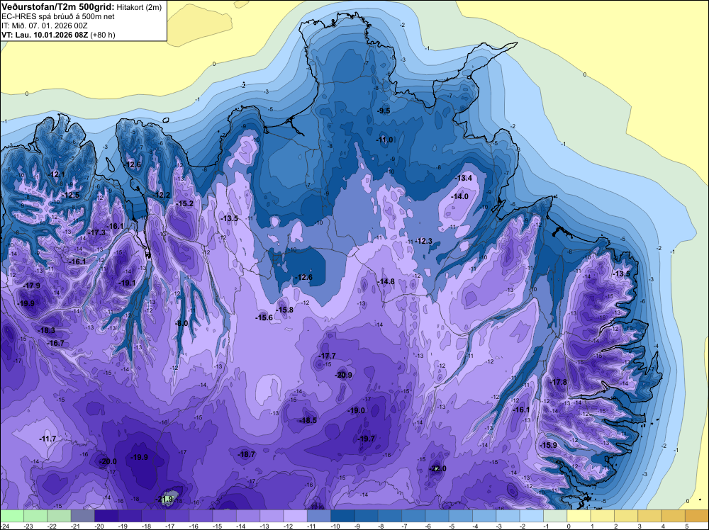Click the -21.9 temperature label
This screenshot has width=709, height=530.
click(x=164, y=500)
